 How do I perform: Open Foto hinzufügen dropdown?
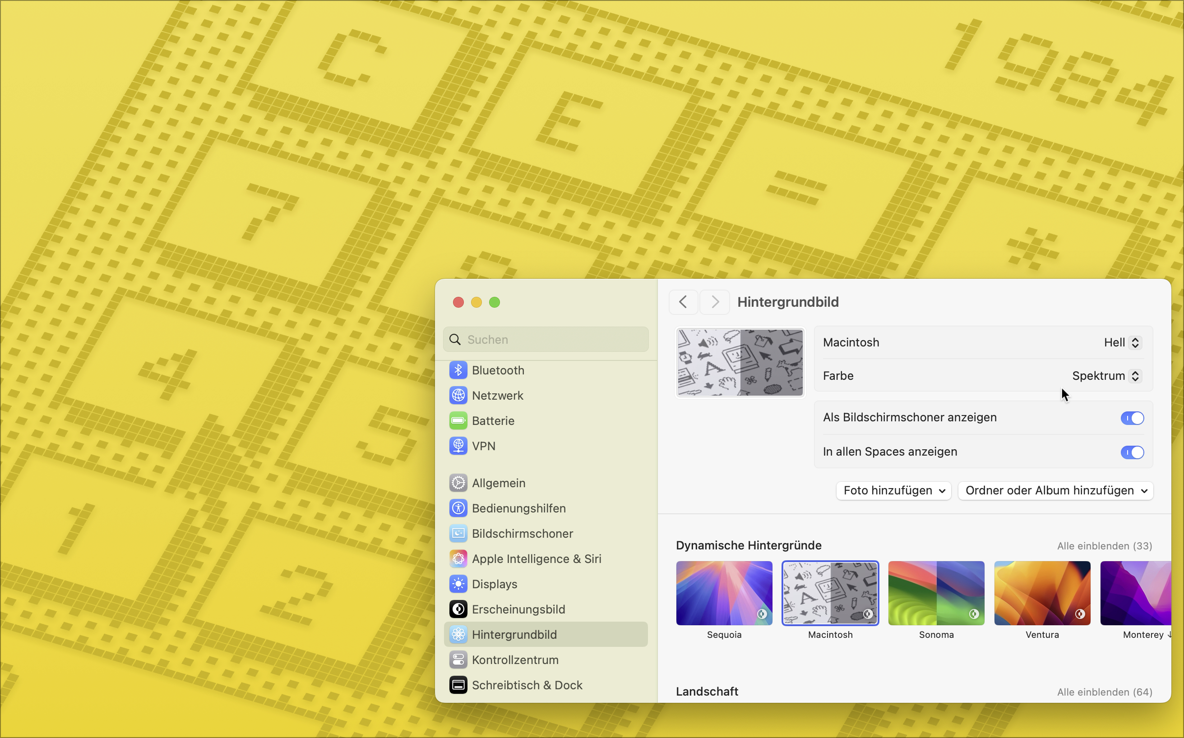tap(893, 490)
